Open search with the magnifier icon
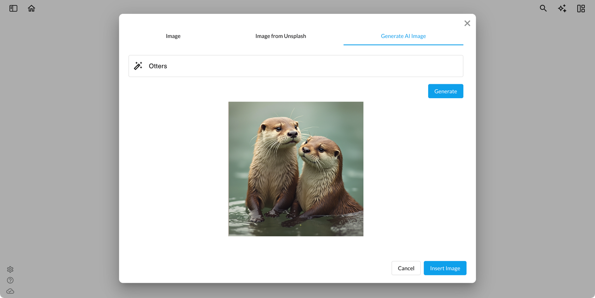The width and height of the screenshot is (595, 298). click(x=543, y=8)
